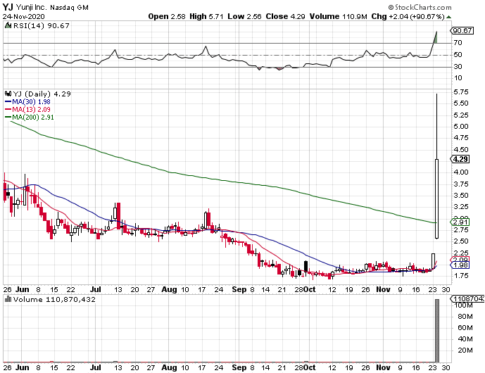Click the green up-arrow after the Chg percentage
The height and width of the screenshot is (373, 485).
[449, 17]
